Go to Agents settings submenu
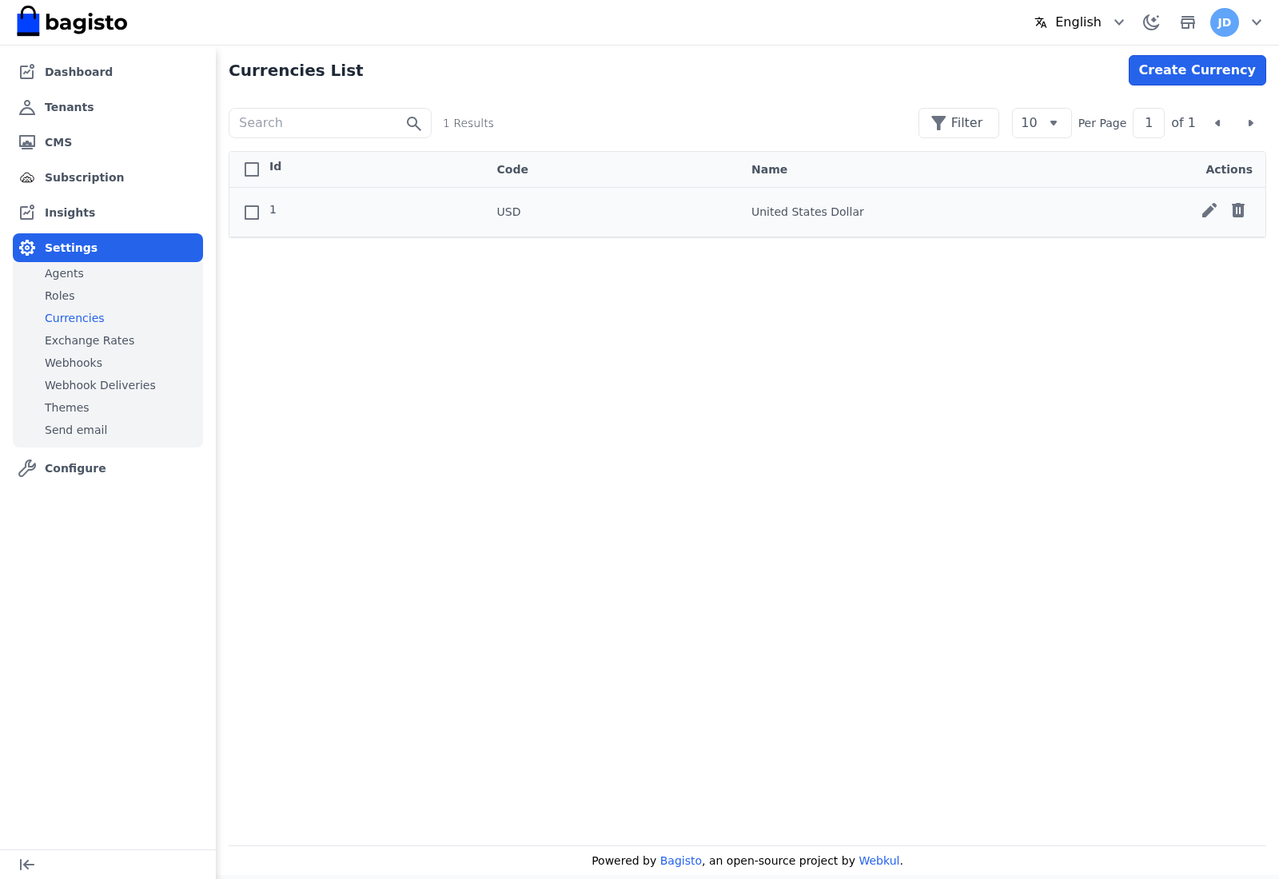The width and height of the screenshot is (1279, 879). [64, 273]
